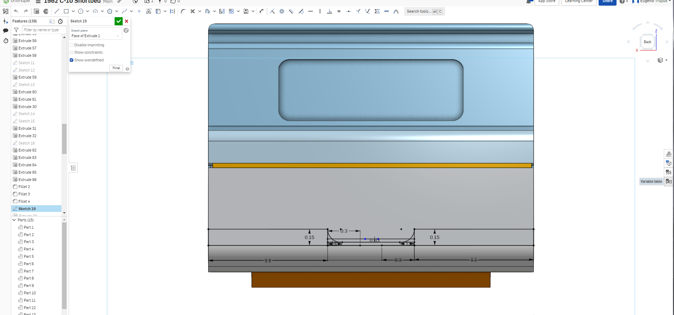Check Show constraints option

click(72, 52)
